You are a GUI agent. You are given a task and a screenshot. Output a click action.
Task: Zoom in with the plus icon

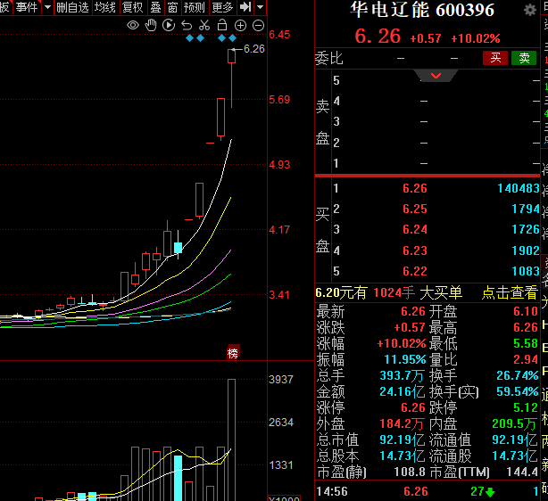(240, 25)
